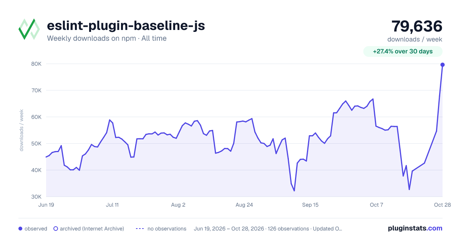461x242 pixels.
Task: Click the 30K y-axis label
Action: point(36,197)
